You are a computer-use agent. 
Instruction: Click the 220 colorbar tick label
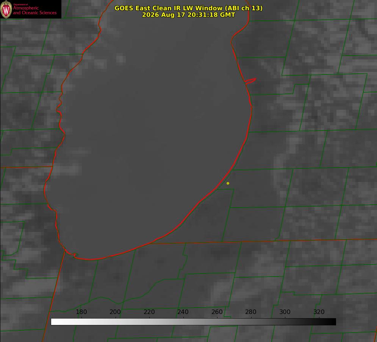tap(149, 312)
